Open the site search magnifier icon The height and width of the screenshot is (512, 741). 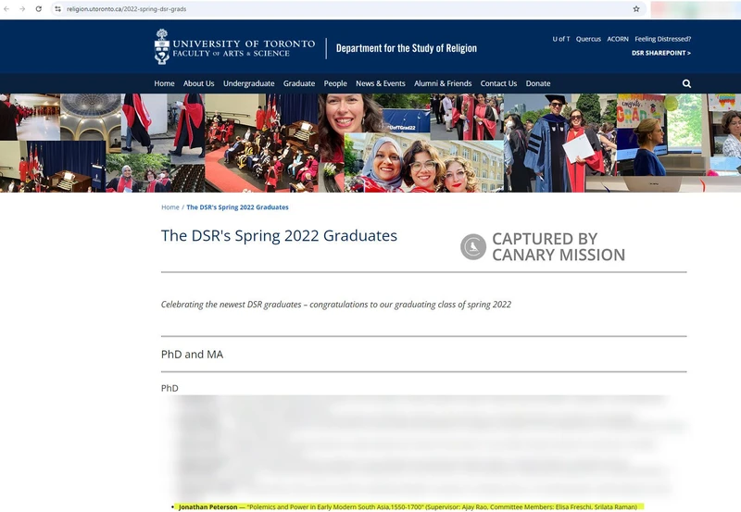click(686, 83)
